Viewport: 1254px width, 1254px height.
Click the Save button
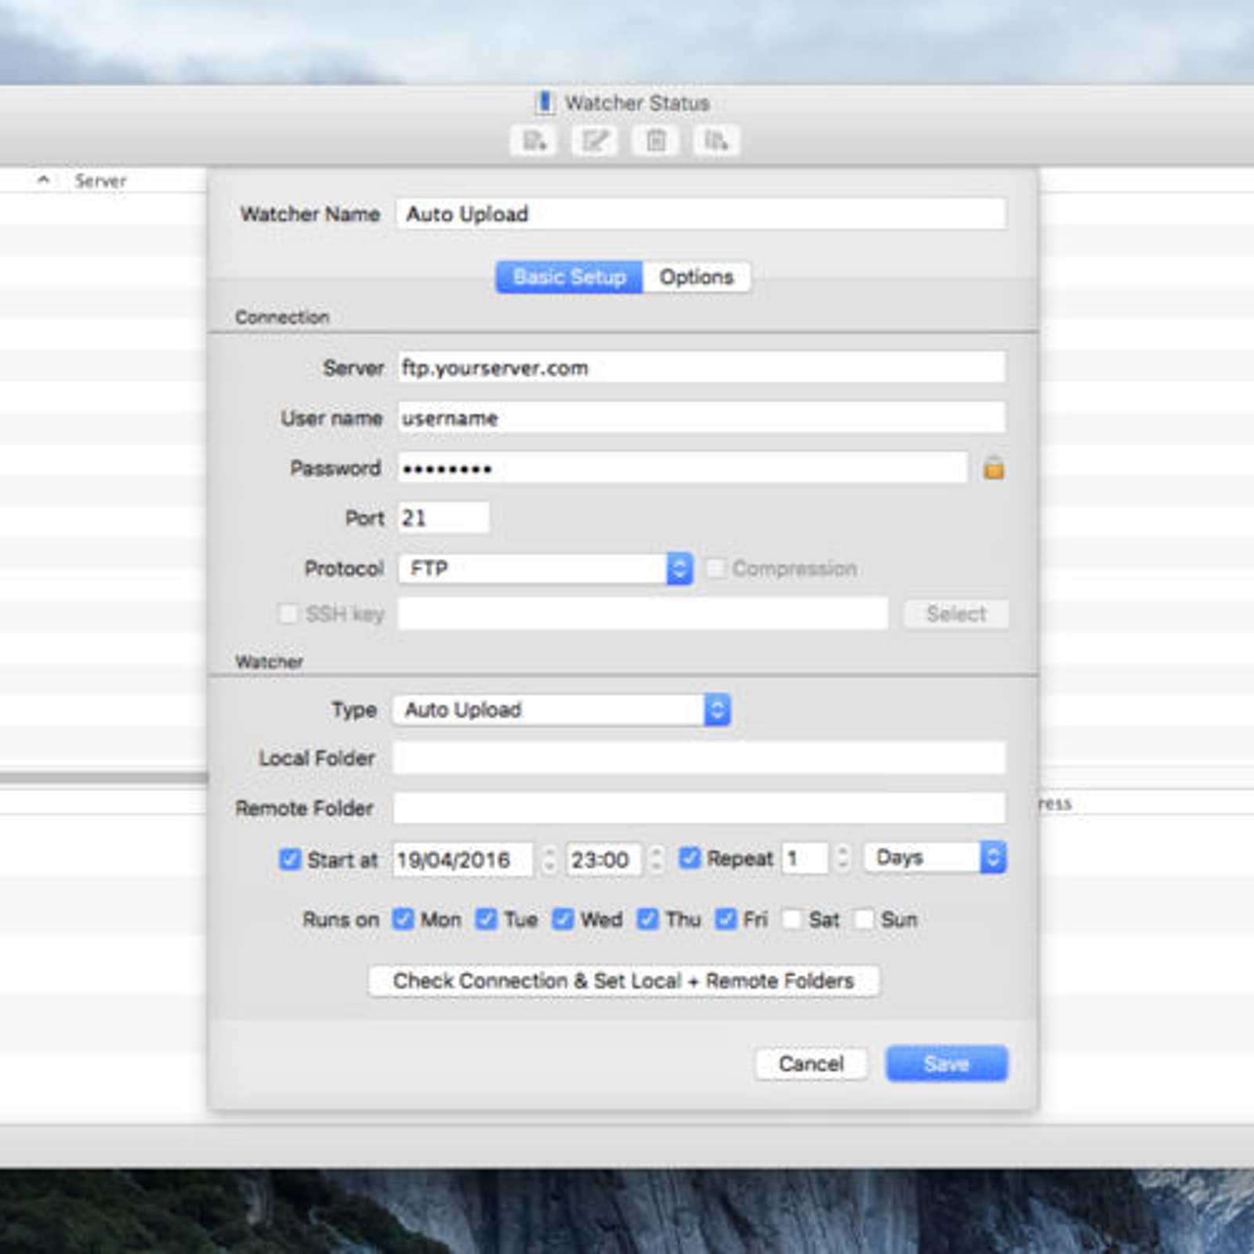(x=947, y=1064)
